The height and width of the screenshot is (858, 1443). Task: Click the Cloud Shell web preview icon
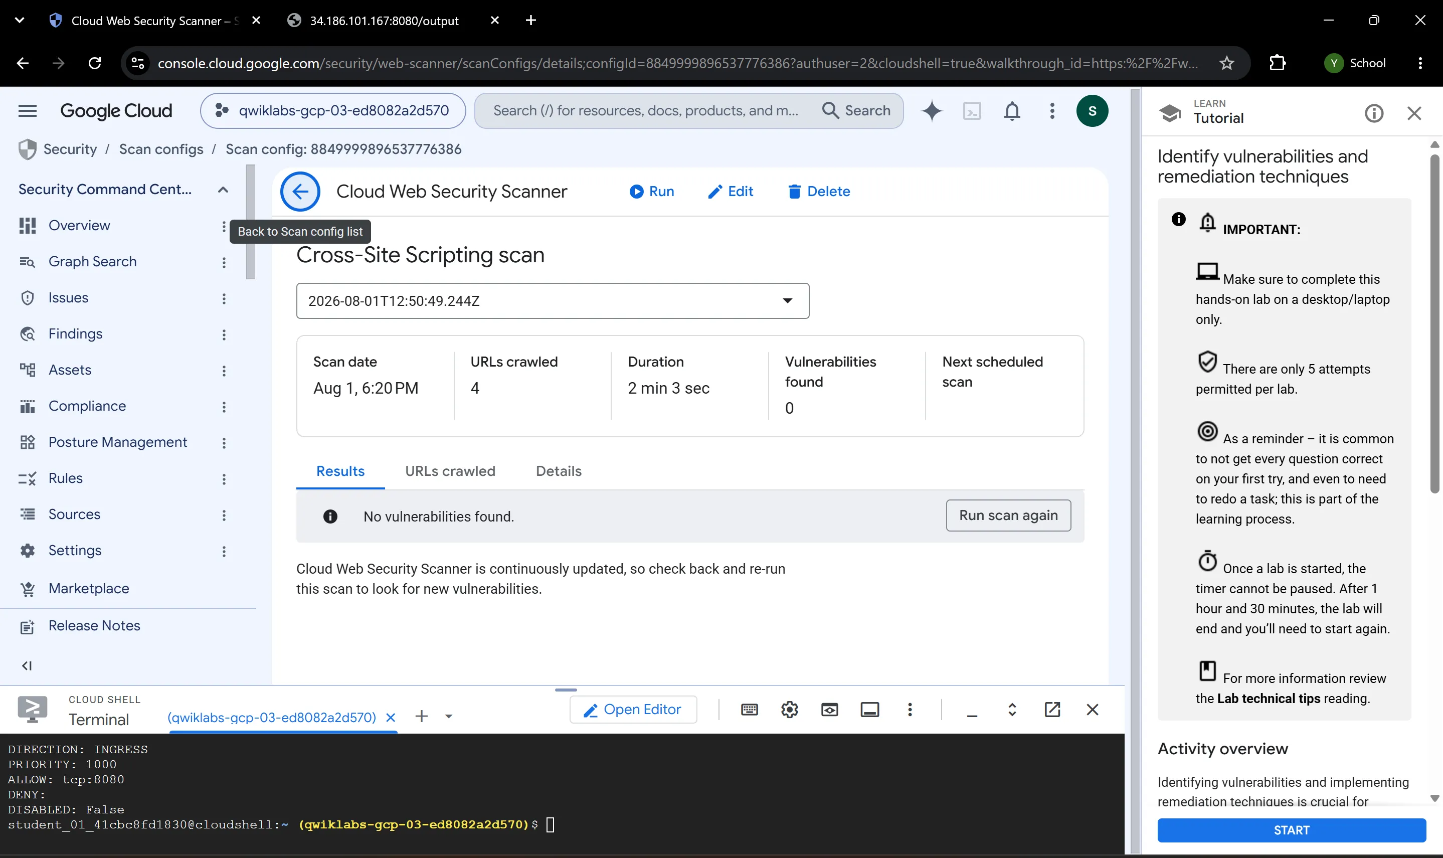[829, 710]
